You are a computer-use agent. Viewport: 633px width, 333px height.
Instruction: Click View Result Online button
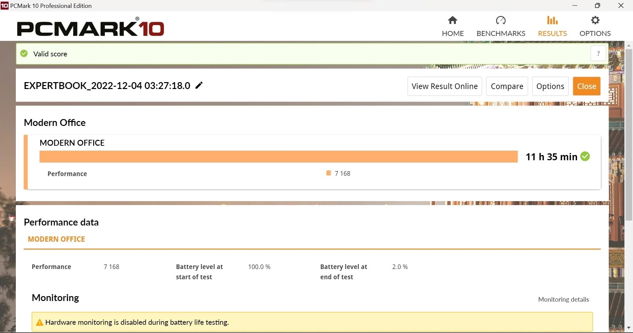[445, 86]
